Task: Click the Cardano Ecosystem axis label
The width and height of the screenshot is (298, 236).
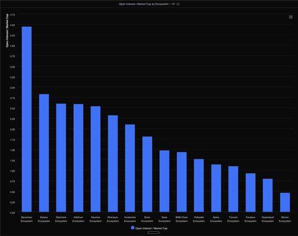Action: (x=250, y=219)
